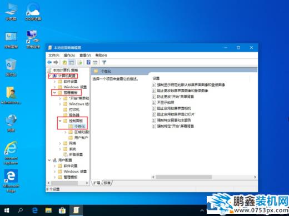Switch to the 扩展 tab
The image size is (289, 216).
click(x=97, y=183)
